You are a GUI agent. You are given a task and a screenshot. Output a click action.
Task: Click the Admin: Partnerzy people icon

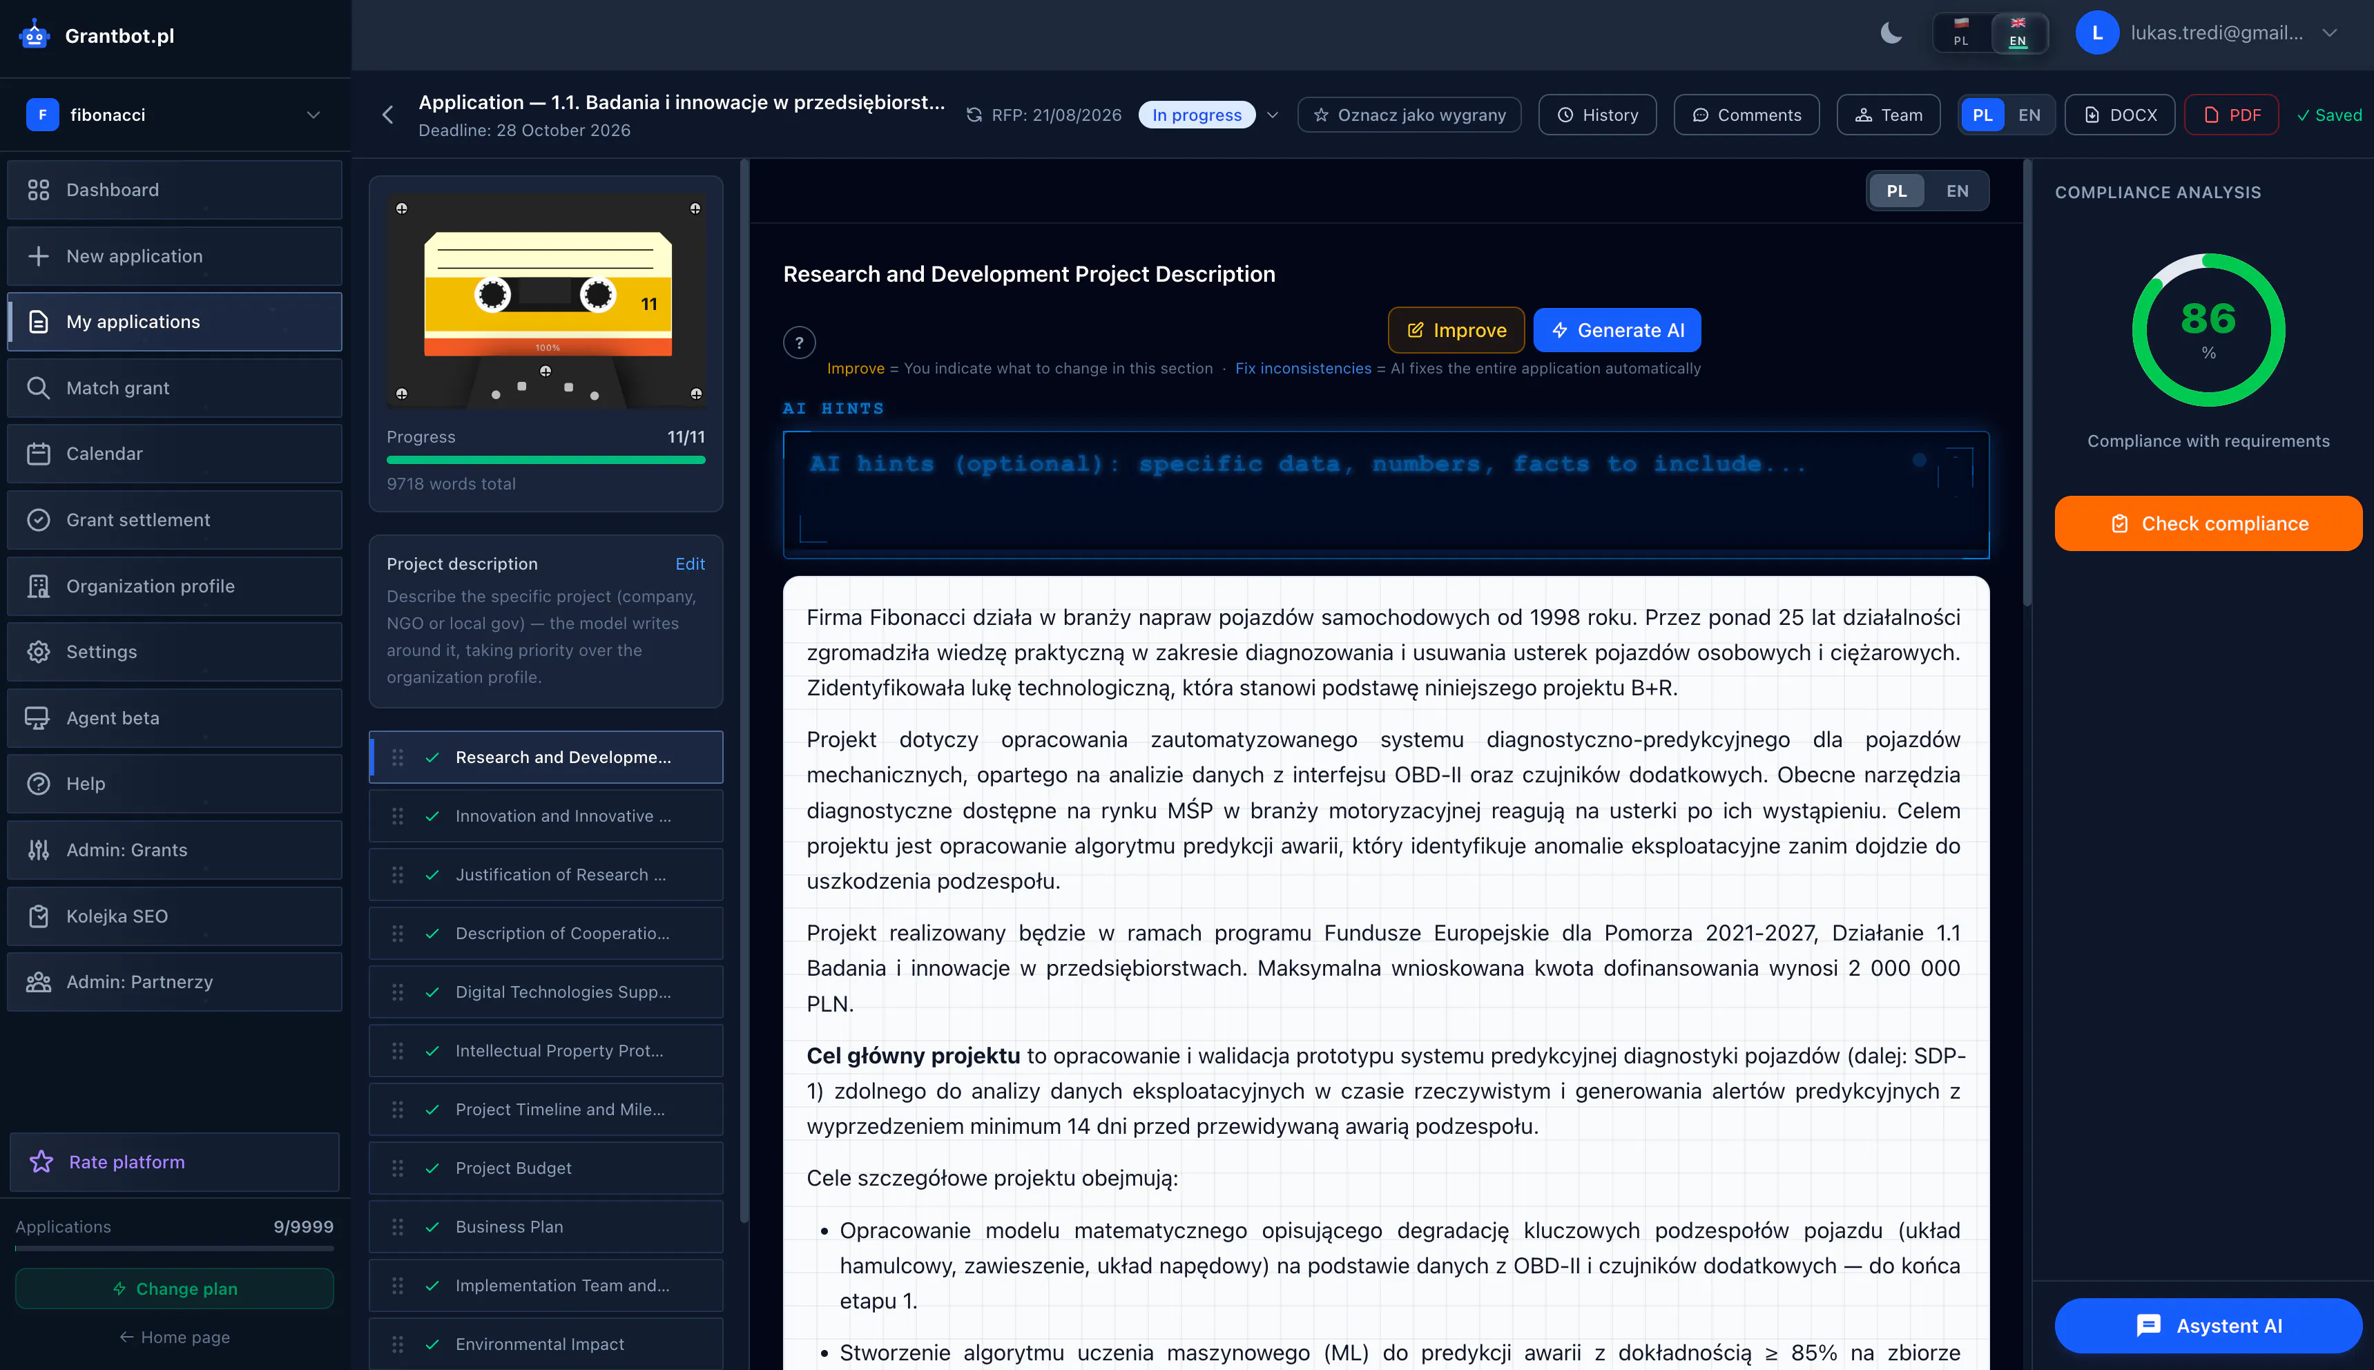pyautogui.click(x=39, y=983)
